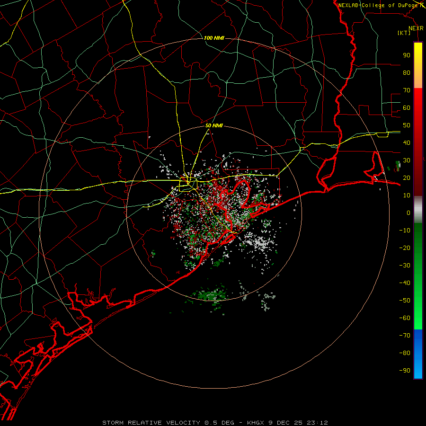426x426 pixels.
Task: Click the blue bottom segment of color bar
Action: (418, 354)
